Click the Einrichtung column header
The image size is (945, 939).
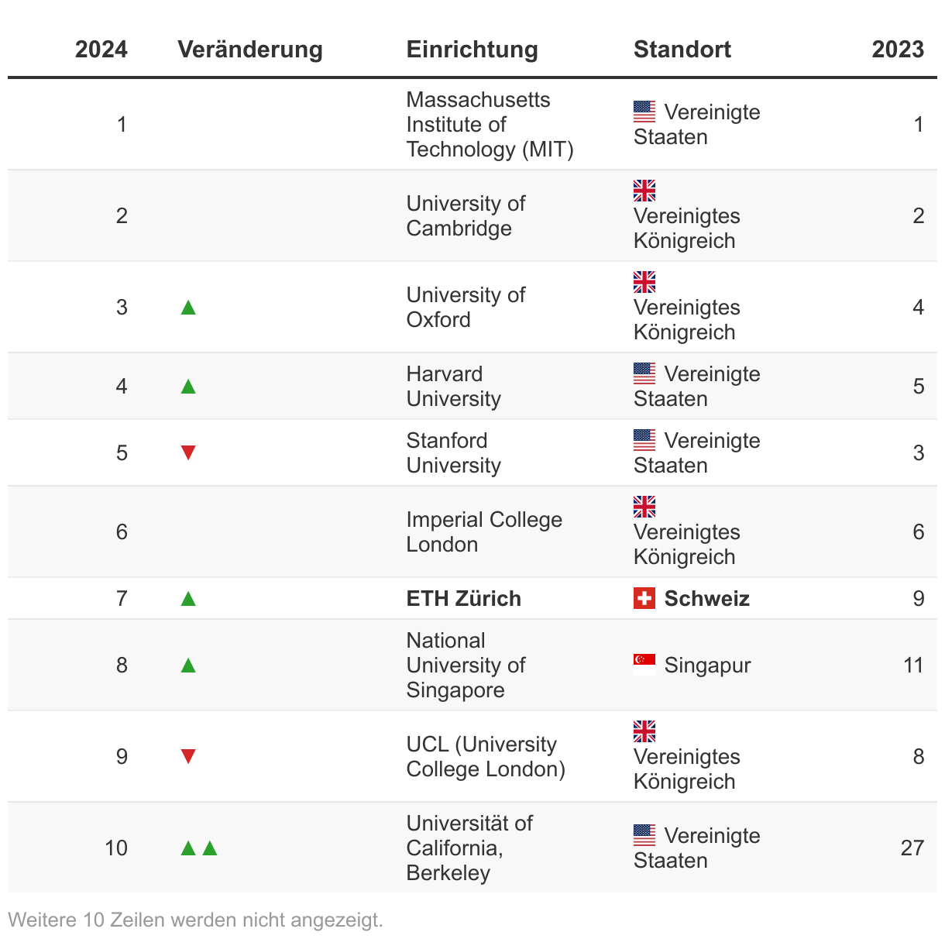coord(472,50)
